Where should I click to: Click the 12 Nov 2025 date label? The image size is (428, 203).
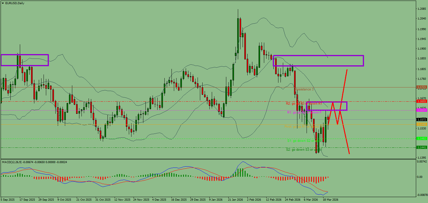pos(122,200)
